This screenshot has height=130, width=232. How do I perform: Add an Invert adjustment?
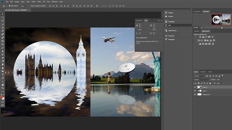(200, 44)
